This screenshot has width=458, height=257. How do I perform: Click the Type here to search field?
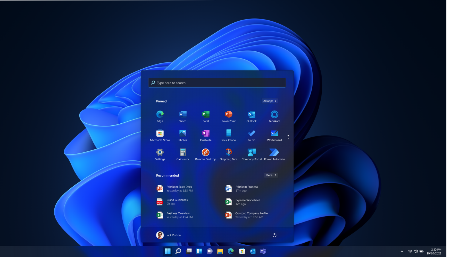[217, 83]
